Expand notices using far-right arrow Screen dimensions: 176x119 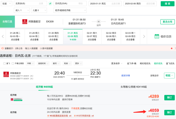click(x=175, y=48)
